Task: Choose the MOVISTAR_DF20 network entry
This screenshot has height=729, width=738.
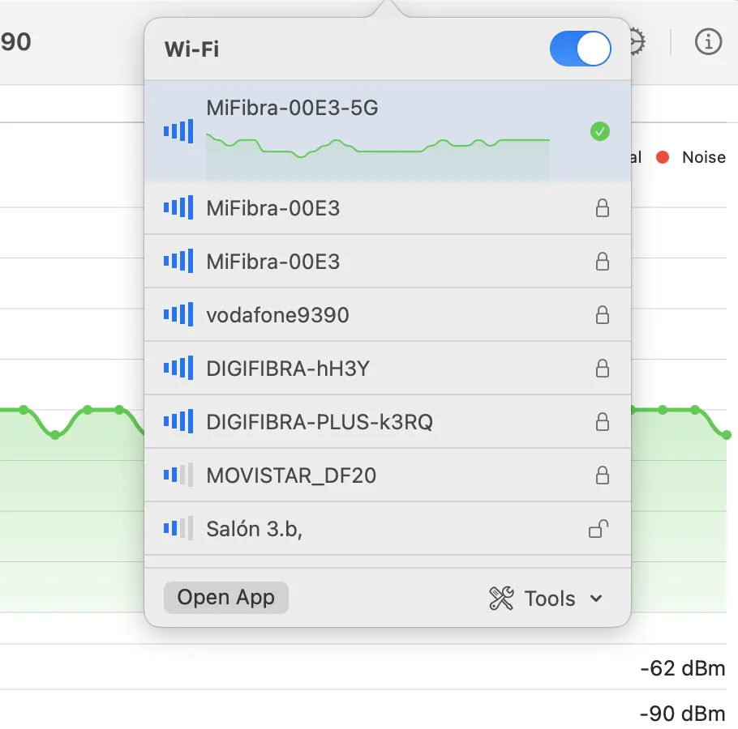Action: pos(291,475)
